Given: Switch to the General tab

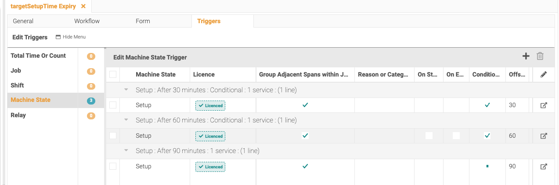Looking at the screenshot, I should [x=23, y=21].
